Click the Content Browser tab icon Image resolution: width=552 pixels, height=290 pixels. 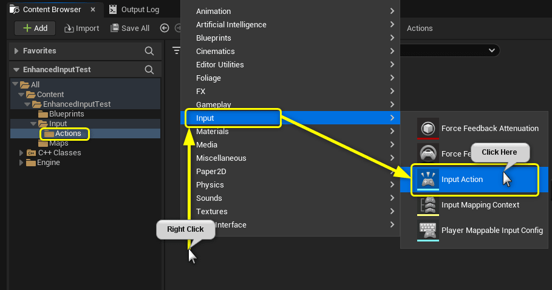click(x=15, y=10)
